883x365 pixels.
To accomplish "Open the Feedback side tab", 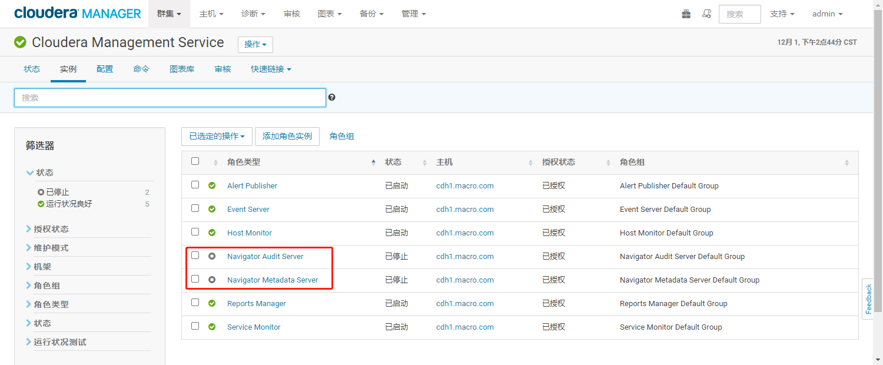I will pos(868,298).
